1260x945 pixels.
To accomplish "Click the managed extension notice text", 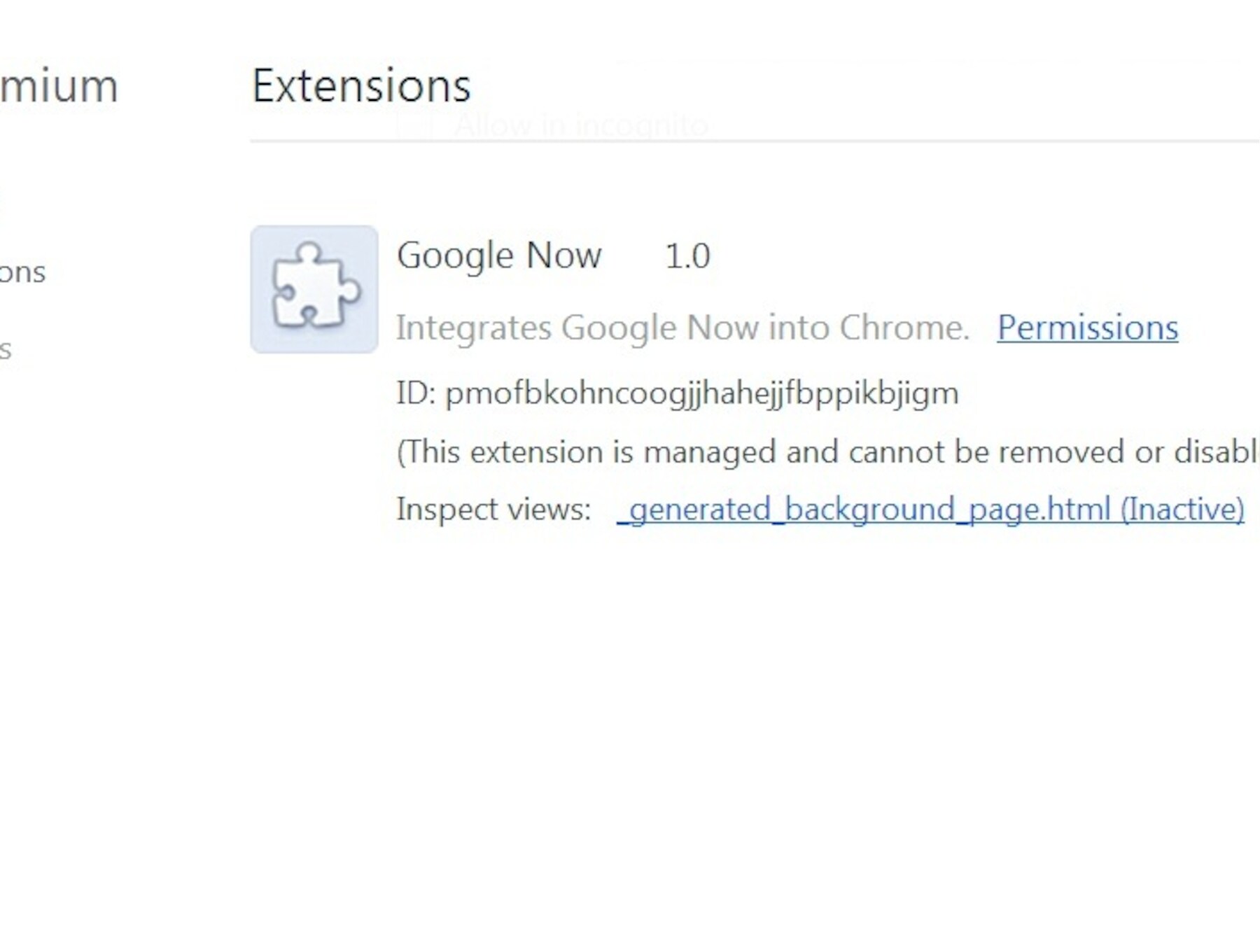I will pos(826,452).
